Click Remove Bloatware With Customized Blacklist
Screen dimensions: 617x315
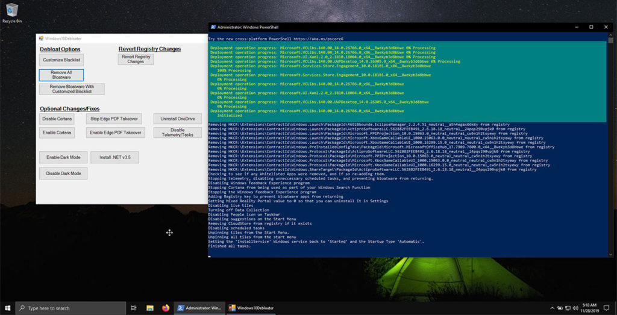tap(72, 89)
